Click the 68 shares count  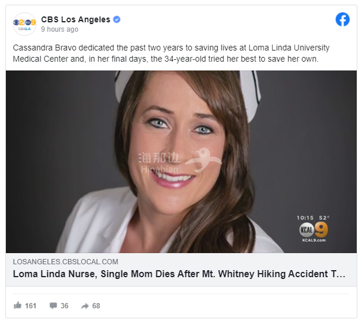96,305
